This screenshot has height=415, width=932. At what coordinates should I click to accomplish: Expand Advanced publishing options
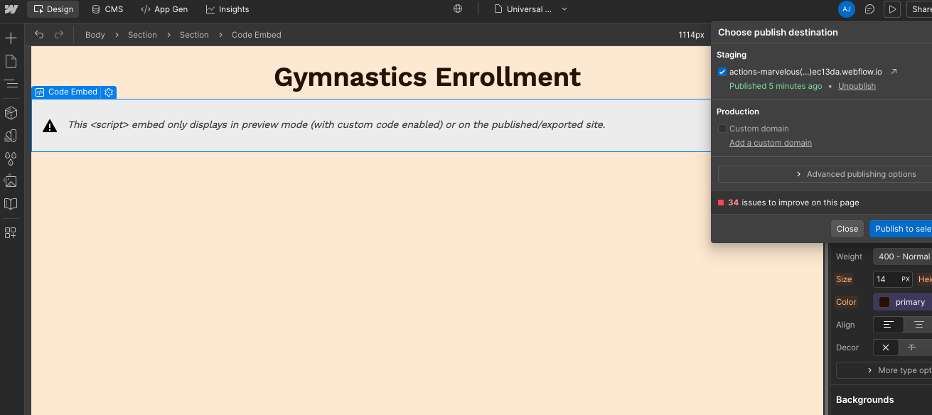(x=825, y=174)
